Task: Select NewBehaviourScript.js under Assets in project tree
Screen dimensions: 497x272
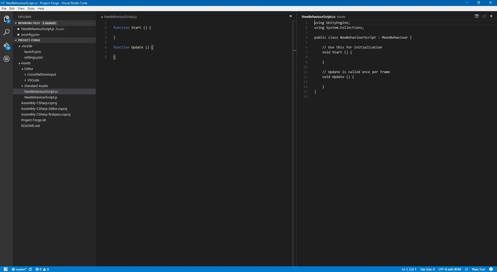Action: click(54, 97)
